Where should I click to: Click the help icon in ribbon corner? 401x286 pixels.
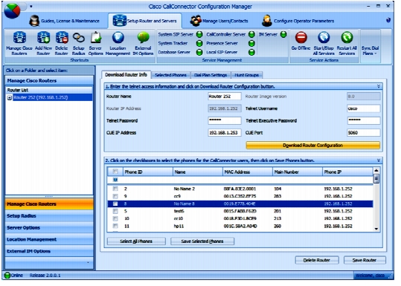[x=388, y=20]
